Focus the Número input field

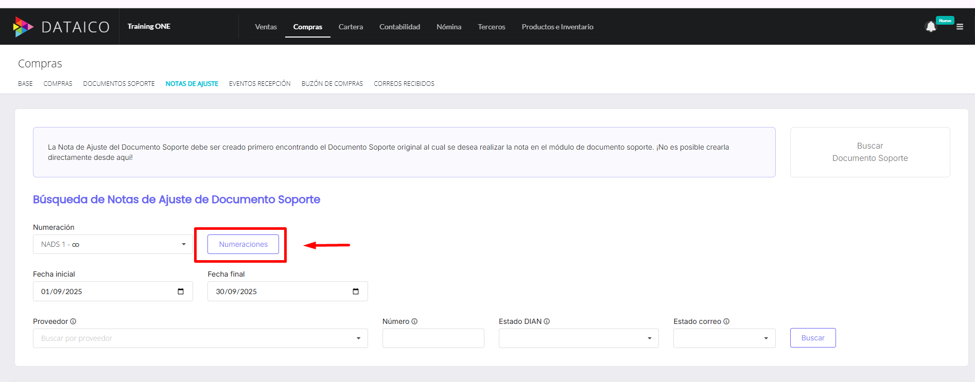(x=433, y=338)
